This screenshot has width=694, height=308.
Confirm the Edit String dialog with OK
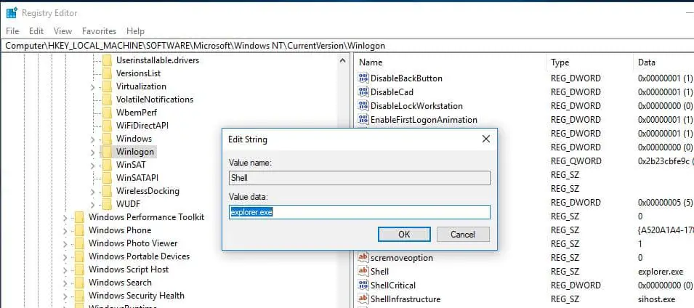click(x=404, y=235)
